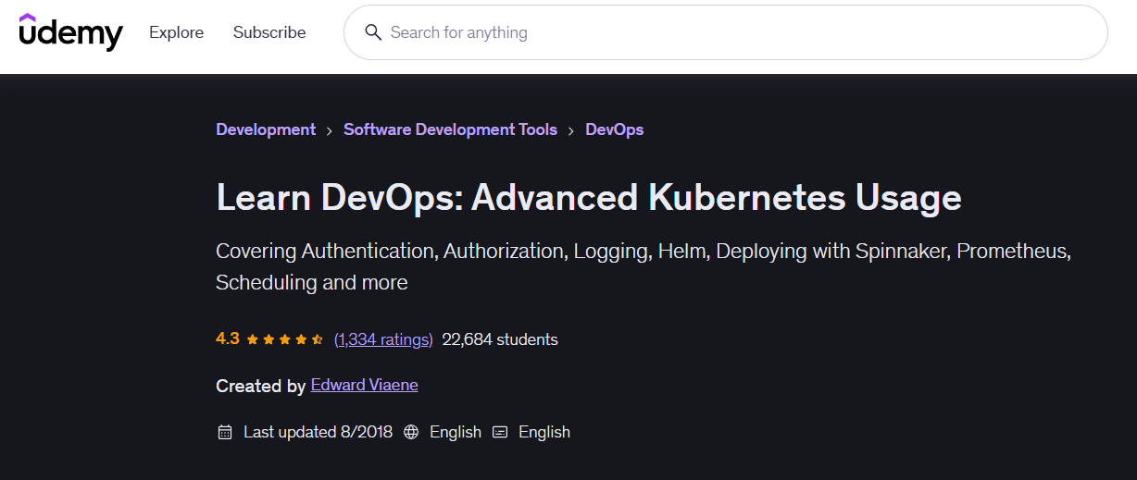Click the closed captions icon
Screen dimensions: 1137x480
[x=500, y=432]
